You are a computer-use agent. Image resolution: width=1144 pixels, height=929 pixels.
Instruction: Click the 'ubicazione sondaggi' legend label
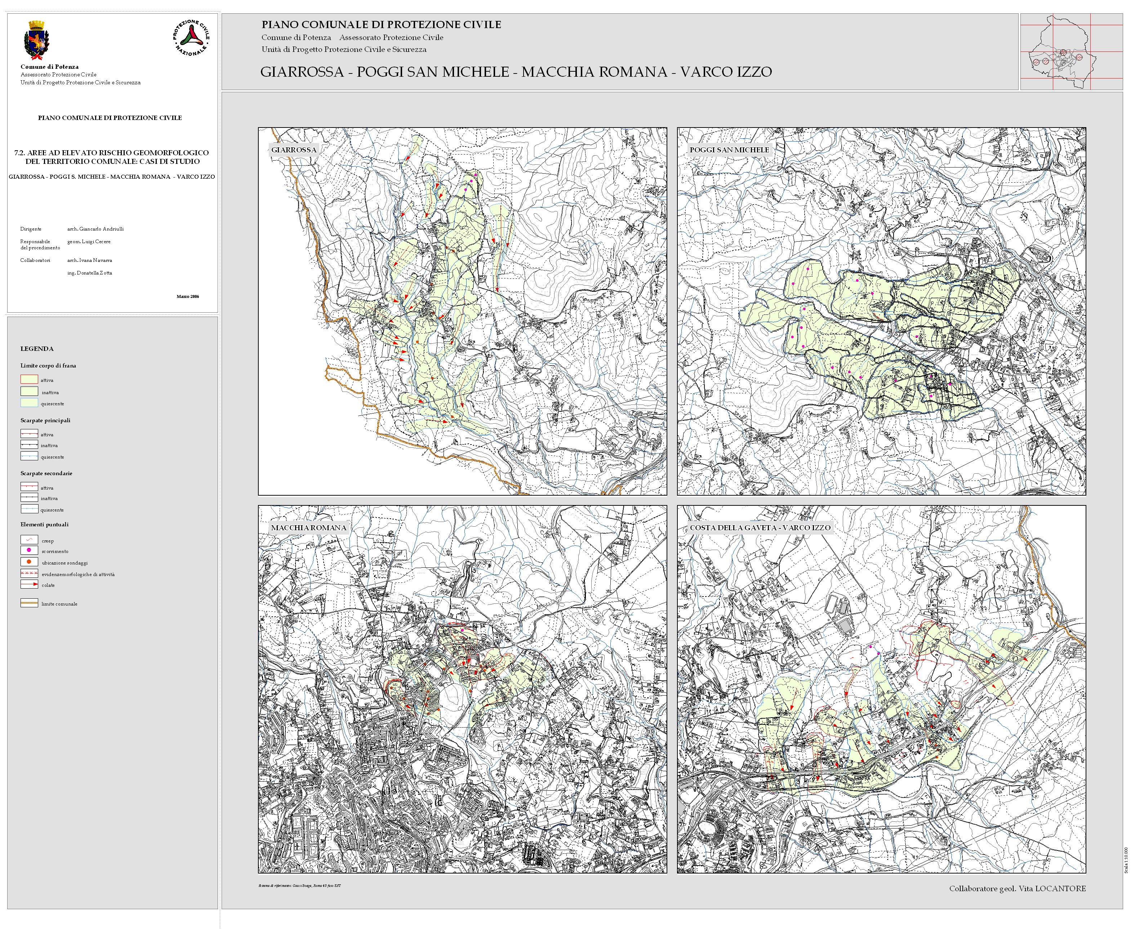[x=65, y=563]
